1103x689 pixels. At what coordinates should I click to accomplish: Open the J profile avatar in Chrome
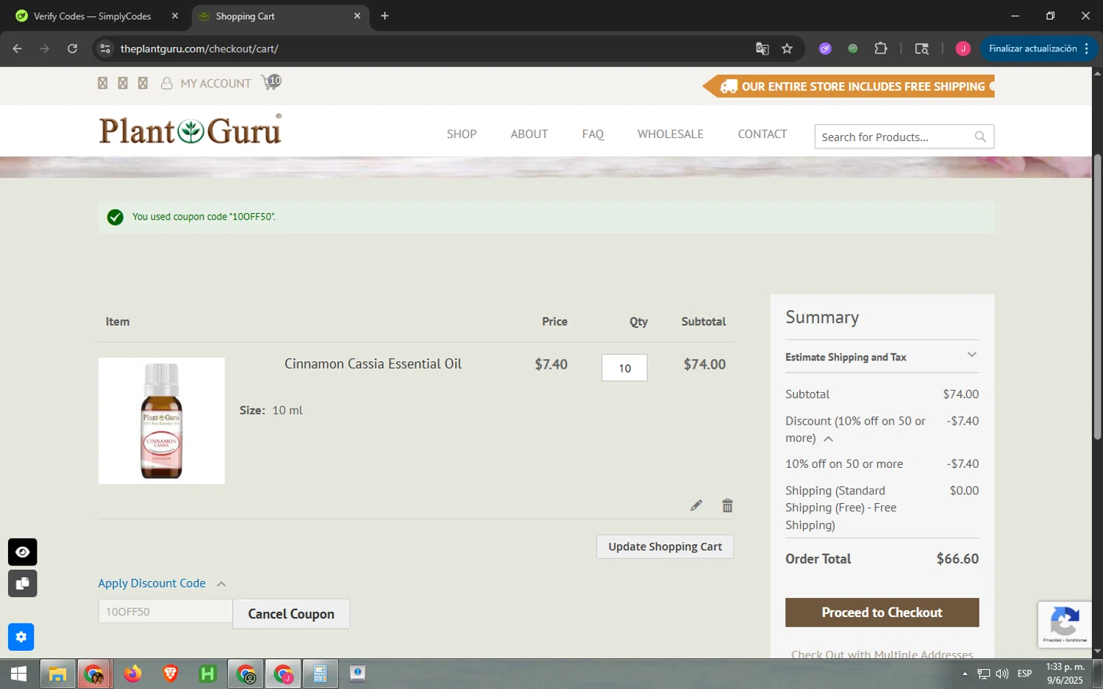point(963,48)
